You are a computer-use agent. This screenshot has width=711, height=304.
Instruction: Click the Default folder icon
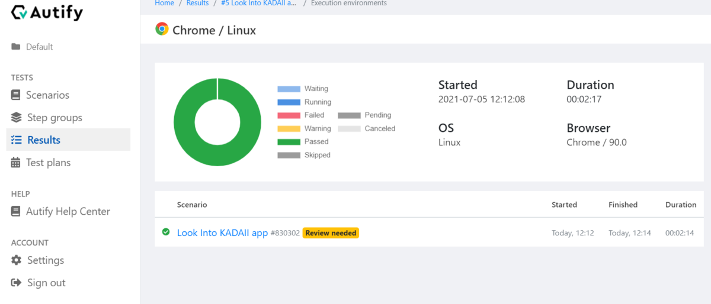coord(16,47)
